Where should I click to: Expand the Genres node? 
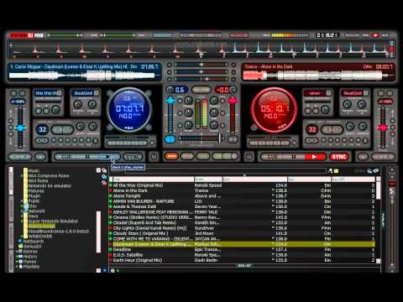pyautogui.click(x=17, y=252)
